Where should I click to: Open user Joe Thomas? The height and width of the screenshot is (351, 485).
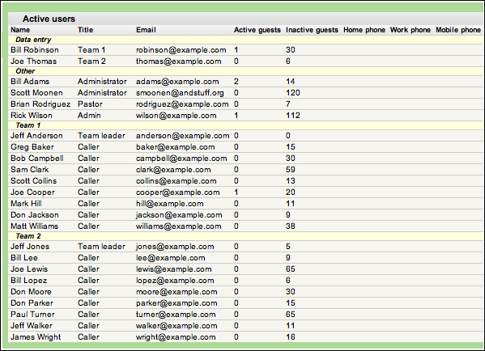33,61
